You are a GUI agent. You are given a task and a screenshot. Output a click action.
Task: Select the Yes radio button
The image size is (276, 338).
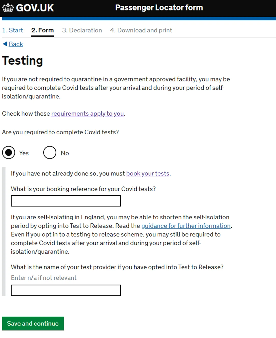pyautogui.click(x=9, y=153)
